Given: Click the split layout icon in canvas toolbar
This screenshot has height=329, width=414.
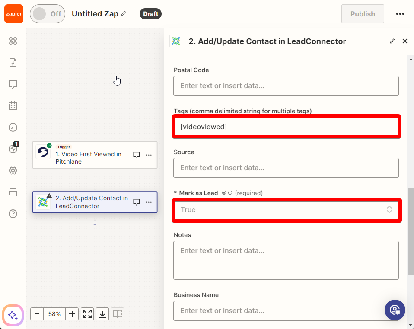Looking at the screenshot, I should 118,314.
